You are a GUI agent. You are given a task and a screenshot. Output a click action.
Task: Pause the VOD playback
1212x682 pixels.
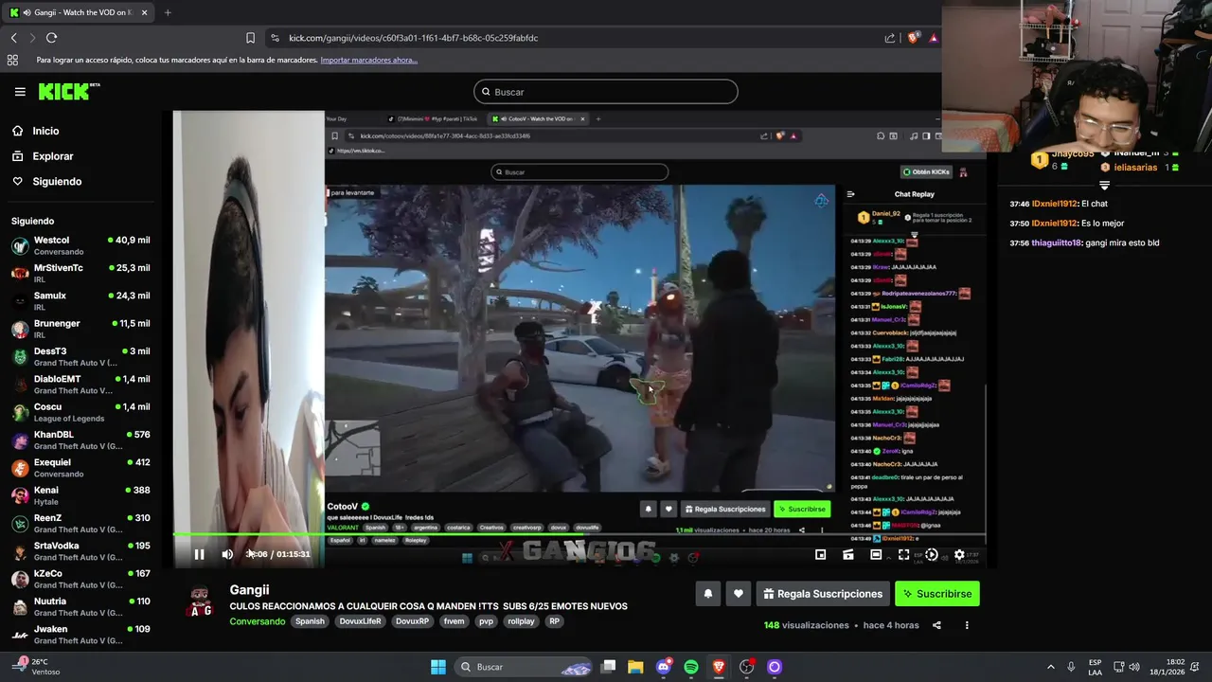pyautogui.click(x=199, y=554)
